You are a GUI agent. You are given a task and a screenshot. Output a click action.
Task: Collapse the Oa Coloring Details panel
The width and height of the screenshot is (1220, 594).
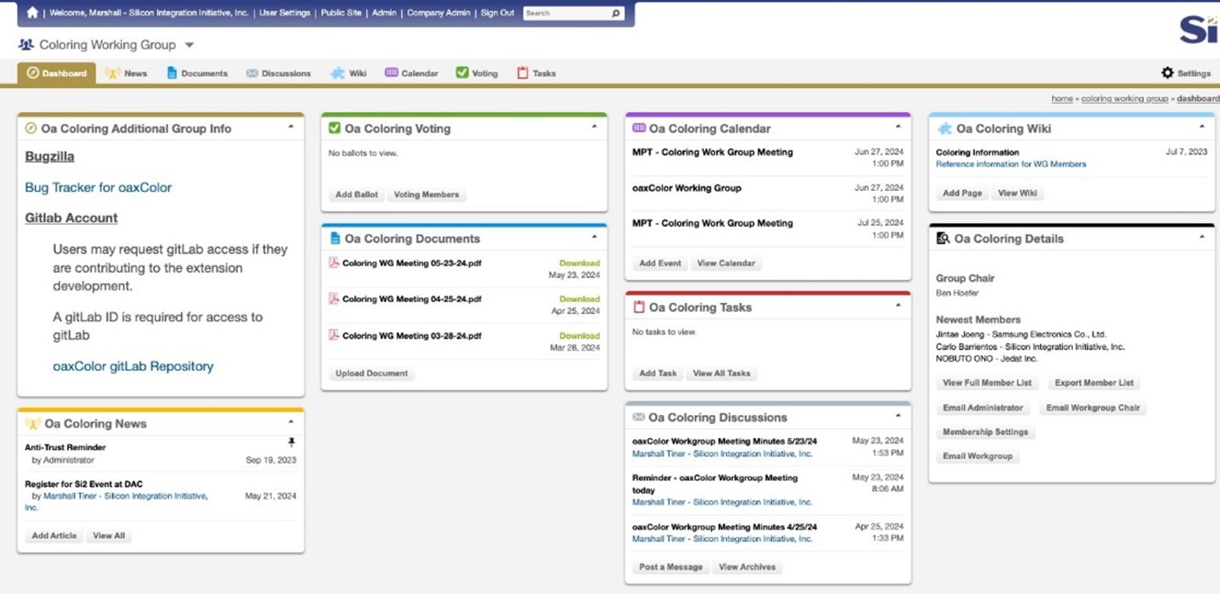coord(1202,237)
